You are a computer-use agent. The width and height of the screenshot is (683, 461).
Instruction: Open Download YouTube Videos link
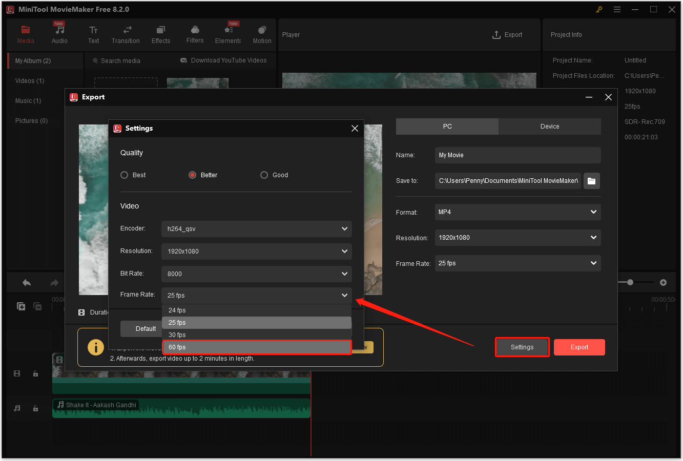point(223,60)
